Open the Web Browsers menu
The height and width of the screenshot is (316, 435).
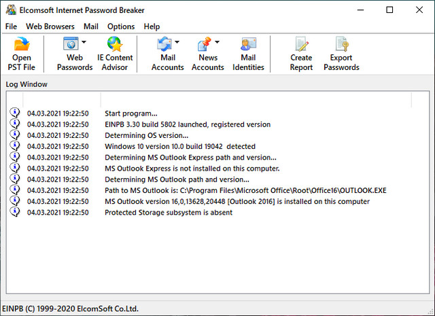(x=50, y=27)
